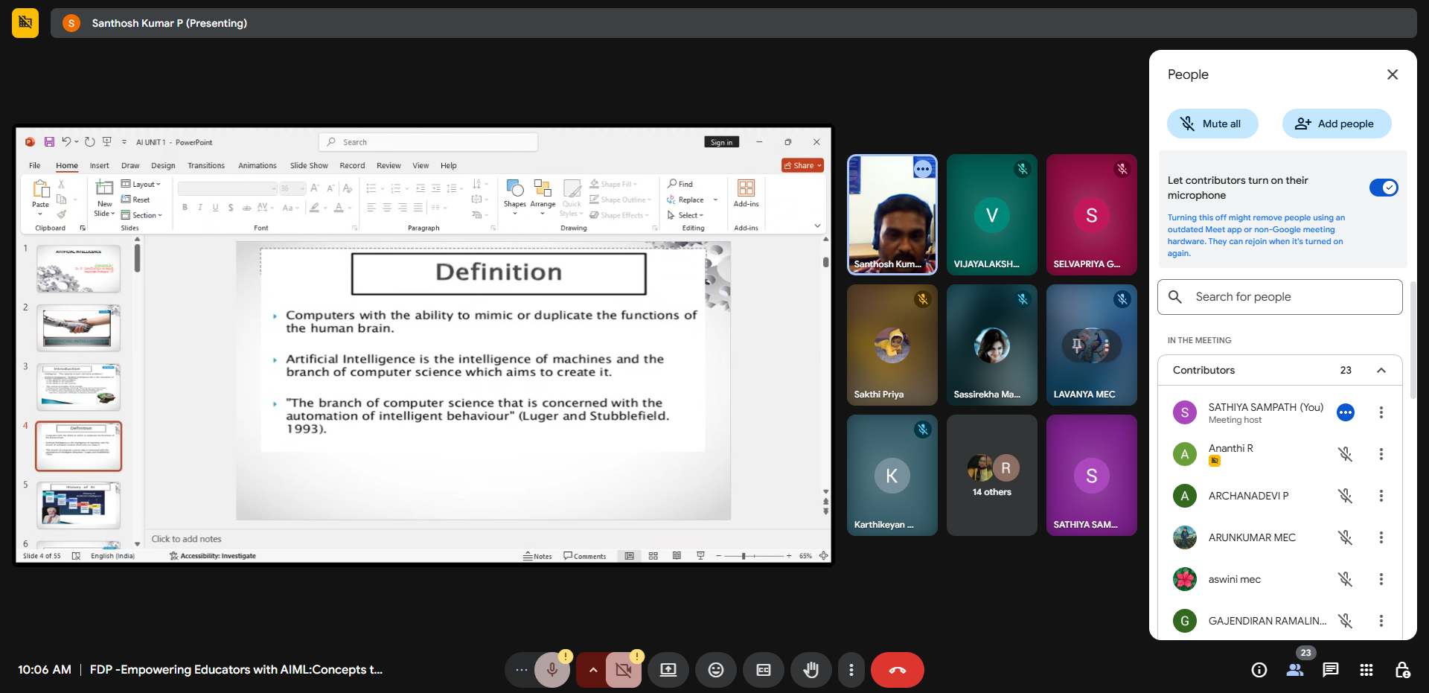Click Sign in in PowerPoint title bar
The width and height of the screenshot is (1429, 693).
coord(721,142)
